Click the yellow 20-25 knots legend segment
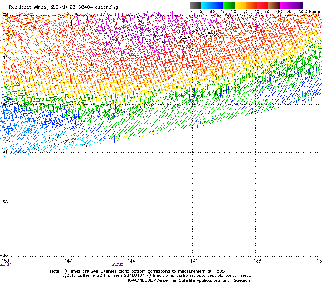Viewport: 322px width, 283px height. tap(240, 5)
